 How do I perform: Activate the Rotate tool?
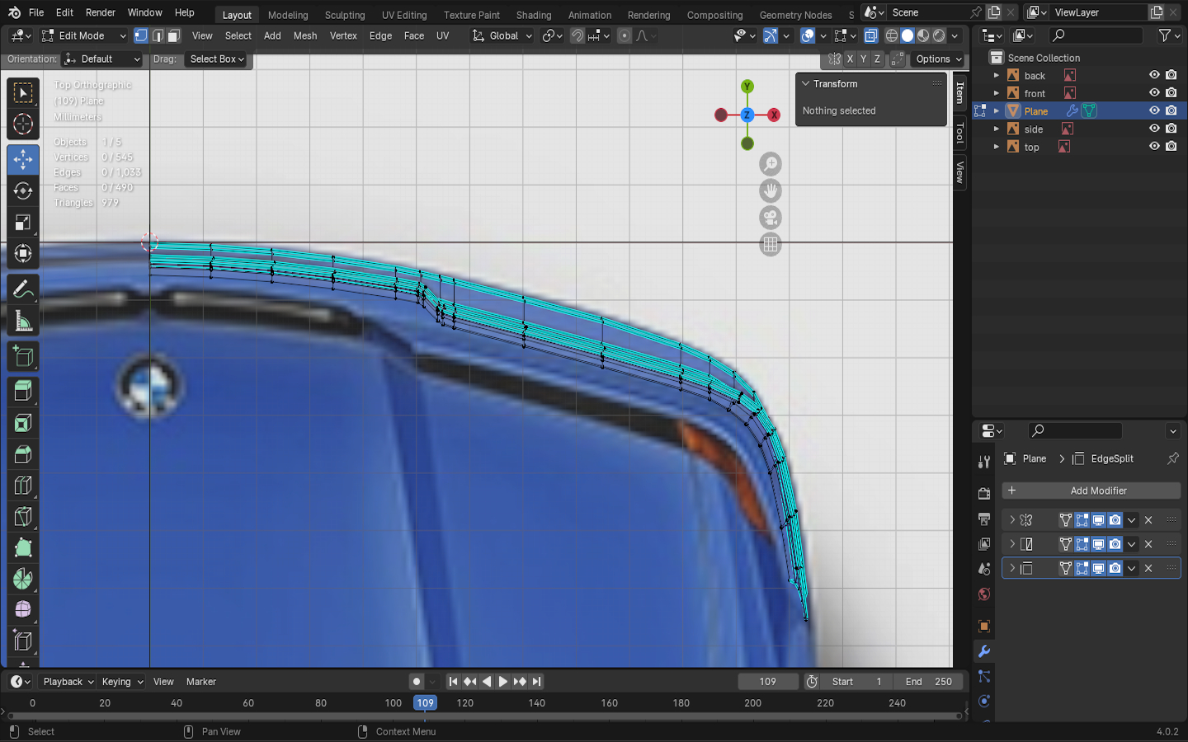[x=23, y=190]
